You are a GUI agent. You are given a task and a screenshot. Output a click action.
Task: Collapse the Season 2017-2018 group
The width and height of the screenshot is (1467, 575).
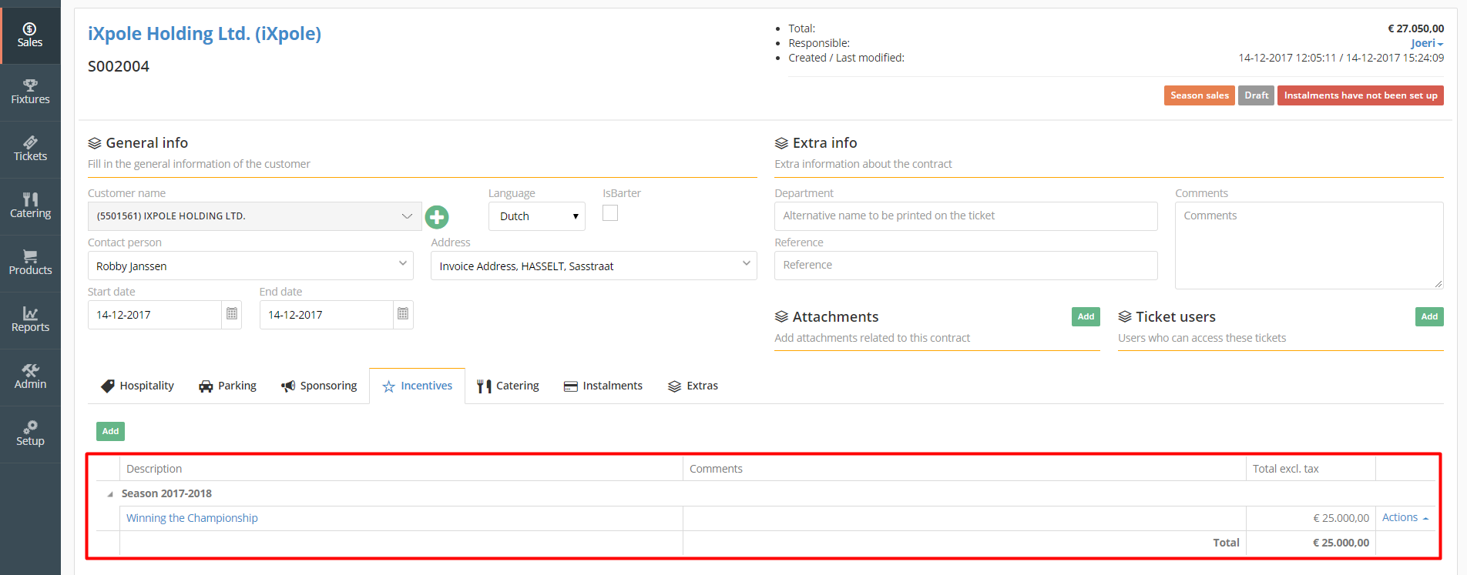[x=110, y=494]
